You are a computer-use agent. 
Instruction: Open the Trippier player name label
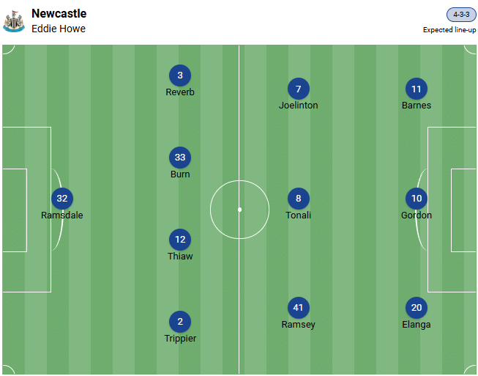tap(180, 339)
